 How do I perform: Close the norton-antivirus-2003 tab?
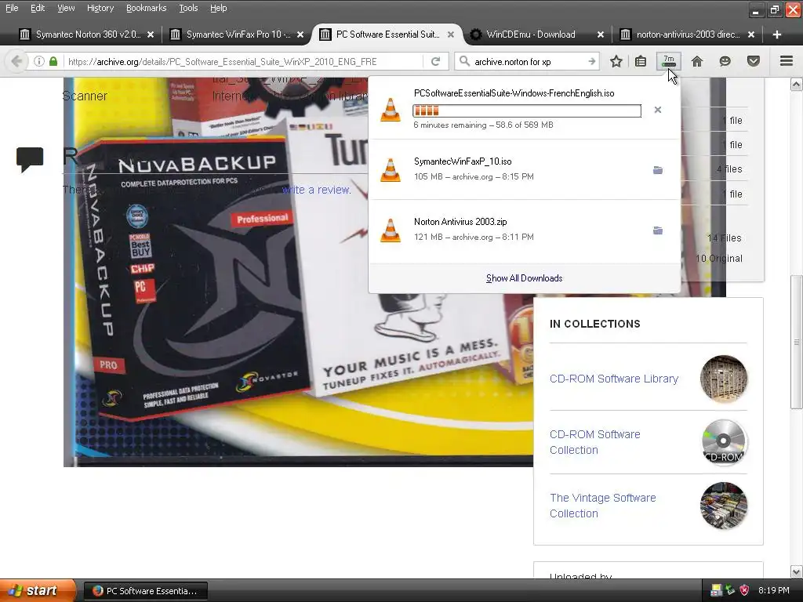(750, 34)
